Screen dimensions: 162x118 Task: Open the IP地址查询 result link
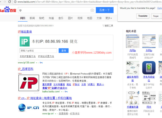coord(25,31)
